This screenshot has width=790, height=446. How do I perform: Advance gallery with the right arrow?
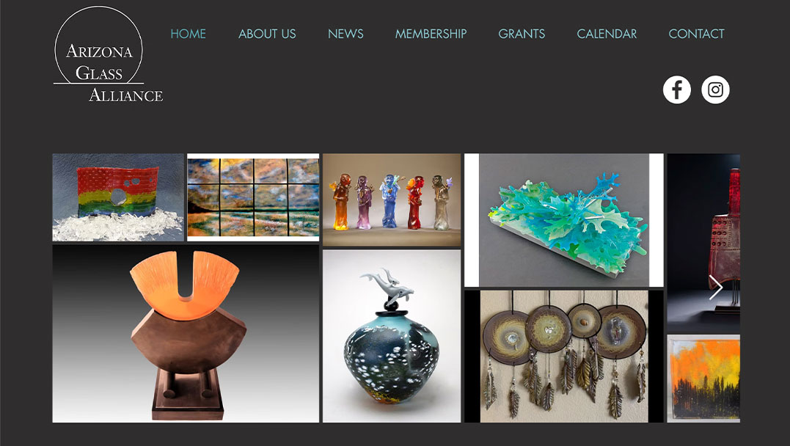pyautogui.click(x=715, y=288)
